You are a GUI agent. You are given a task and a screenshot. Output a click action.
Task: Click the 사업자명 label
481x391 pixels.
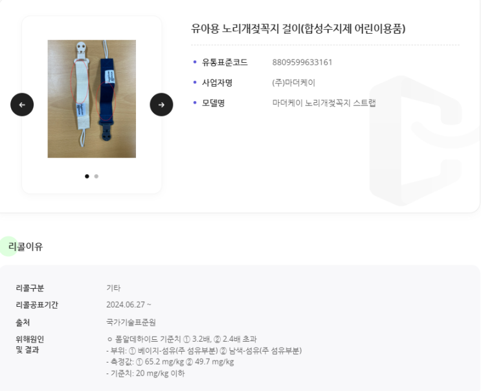(217, 83)
